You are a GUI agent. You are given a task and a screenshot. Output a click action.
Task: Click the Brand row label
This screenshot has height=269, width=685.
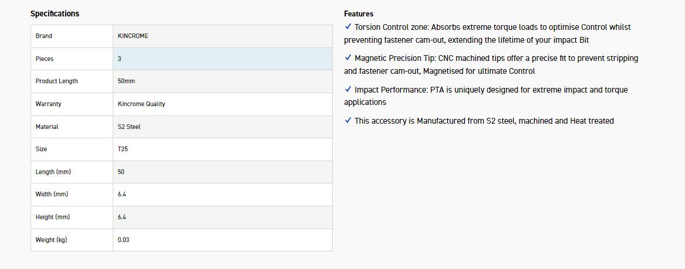[44, 36]
